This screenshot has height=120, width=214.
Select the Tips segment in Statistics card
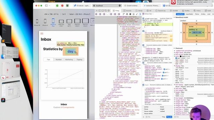click(x=48, y=60)
